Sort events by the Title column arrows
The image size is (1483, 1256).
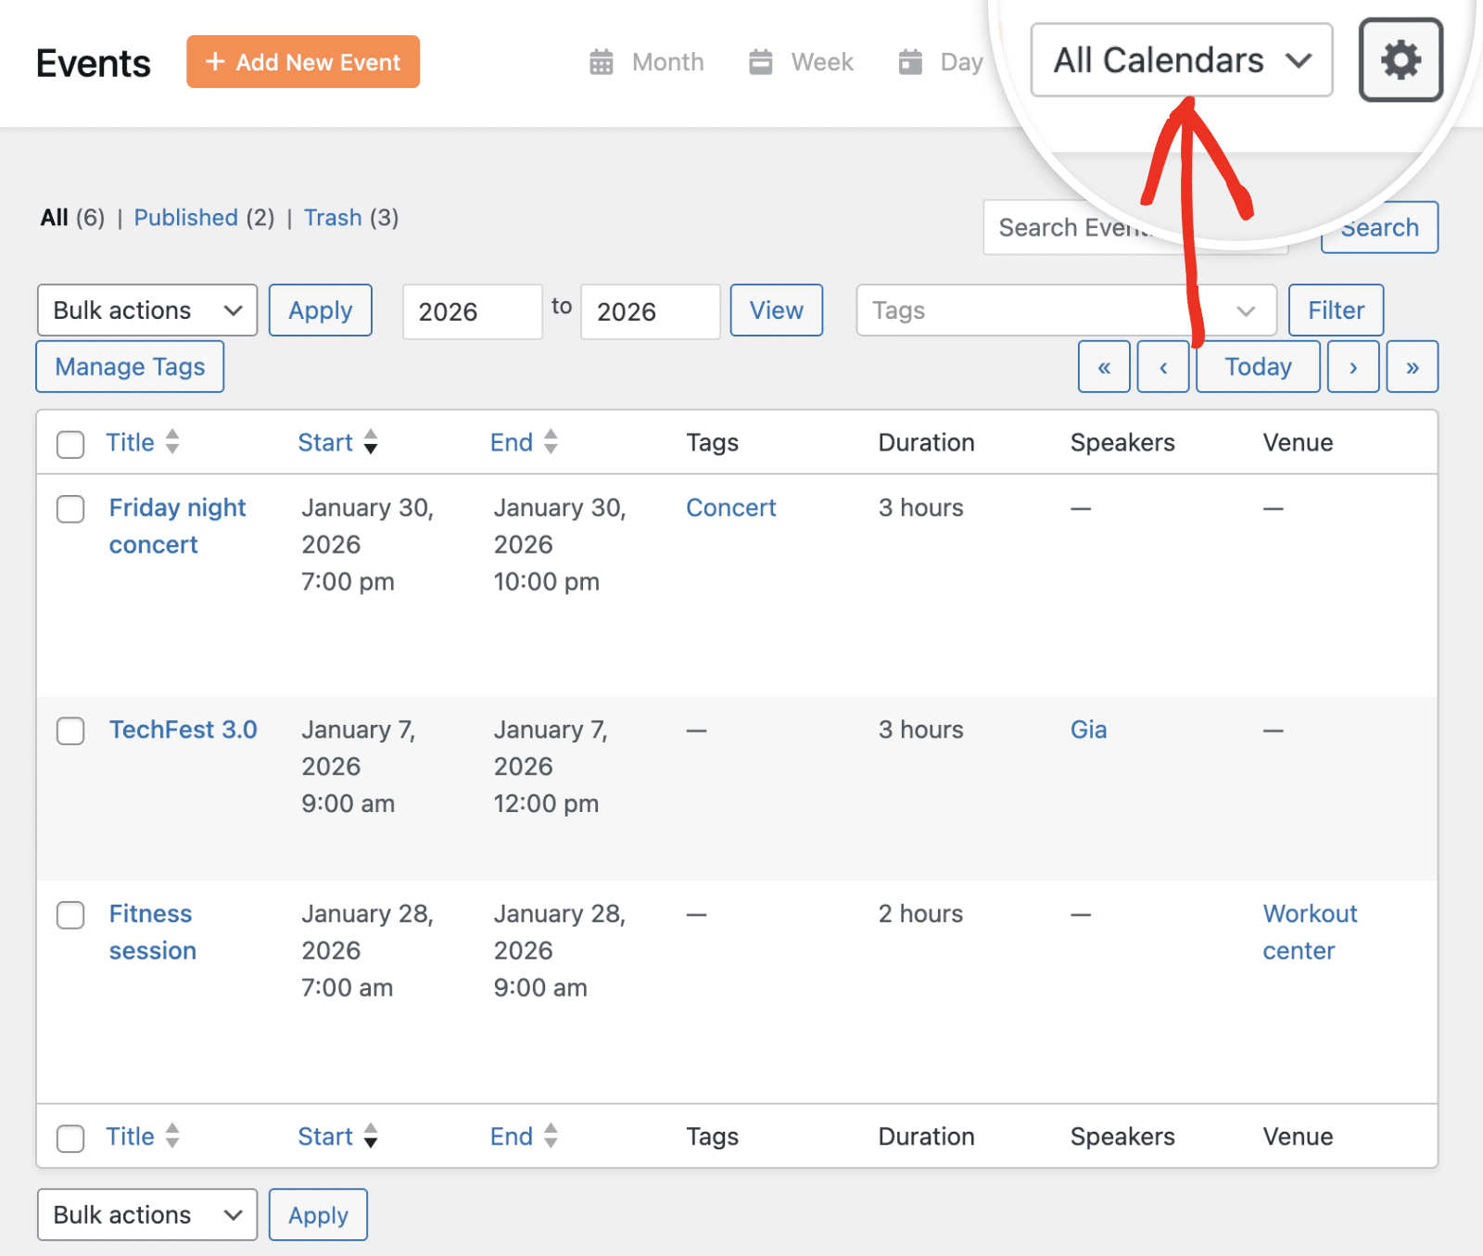click(x=173, y=442)
